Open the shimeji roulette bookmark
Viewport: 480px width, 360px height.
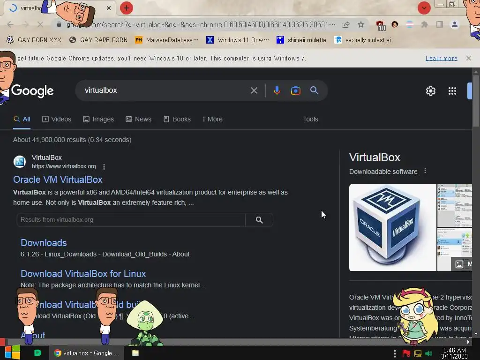(301, 40)
